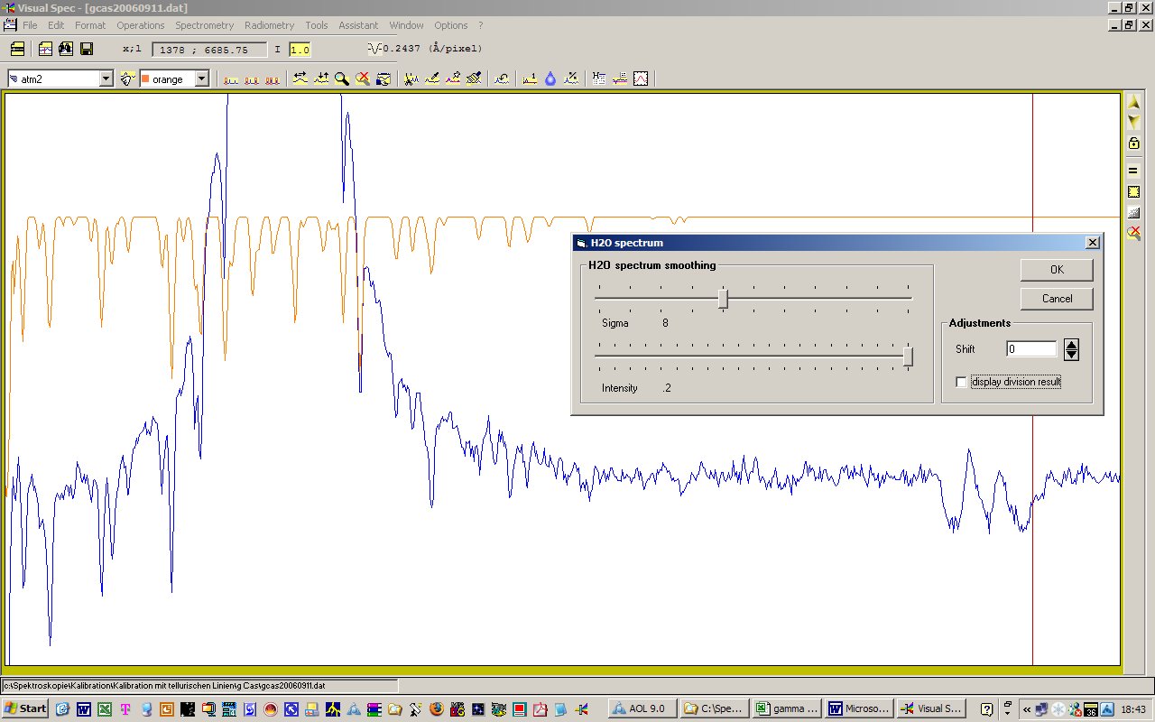Open the Spectrometry menu
This screenshot has height=722, width=1155.
204,25
